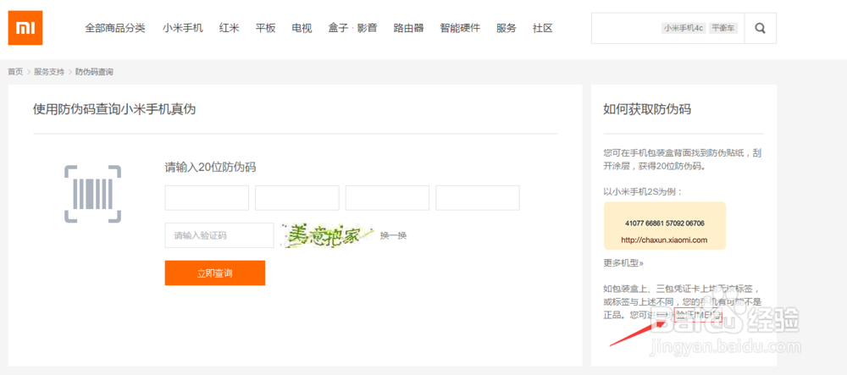Open 小米手机 navigation item
This screenshot has height=375, width=847.
tap(183, 28)
